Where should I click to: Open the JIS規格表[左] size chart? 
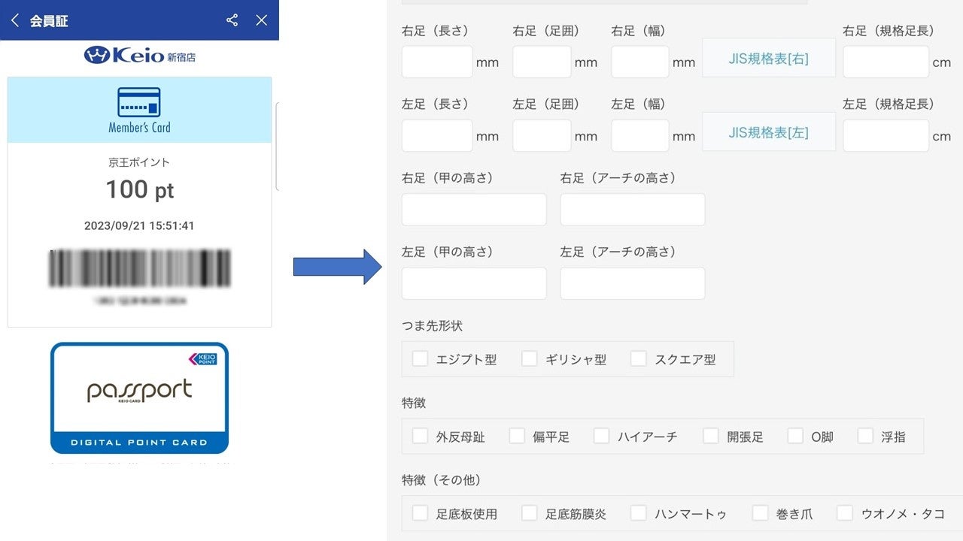pos(769,131)
